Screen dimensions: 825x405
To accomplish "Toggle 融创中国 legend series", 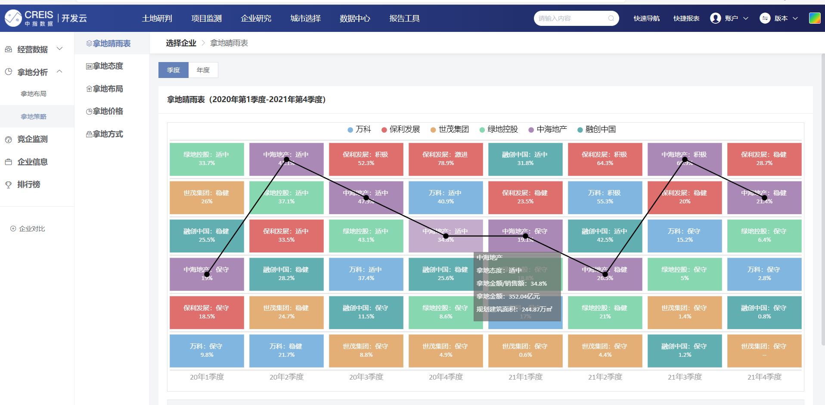I will click(x=596, y=129).
